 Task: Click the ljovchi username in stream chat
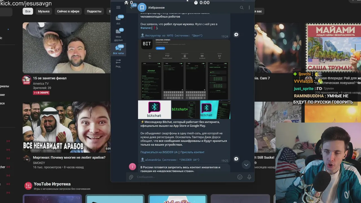(304, 74)
